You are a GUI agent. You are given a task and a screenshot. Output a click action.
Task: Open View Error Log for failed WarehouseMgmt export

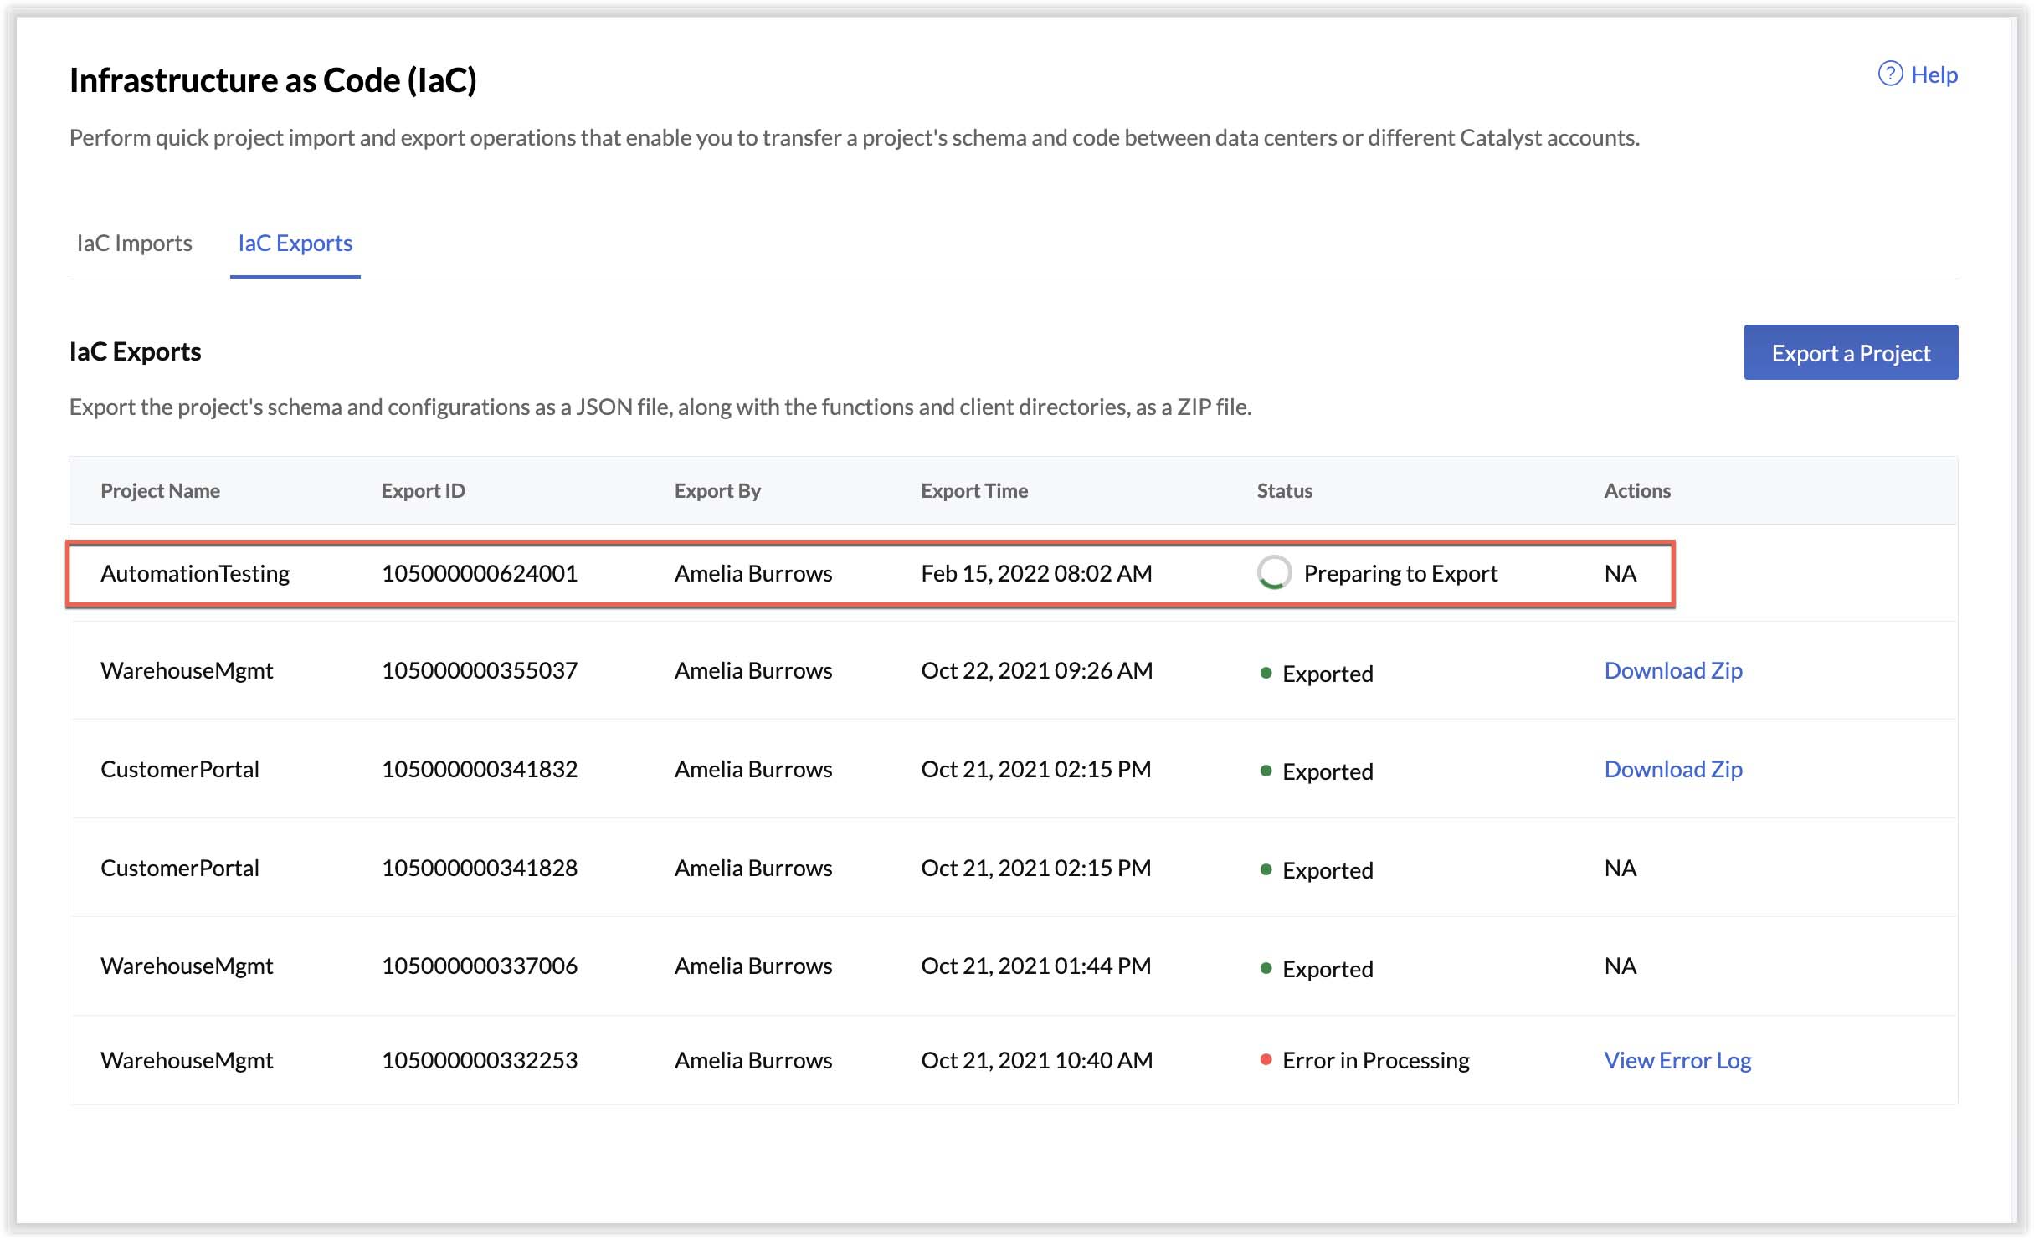pyautogui.click(x=1677, y=1059)
